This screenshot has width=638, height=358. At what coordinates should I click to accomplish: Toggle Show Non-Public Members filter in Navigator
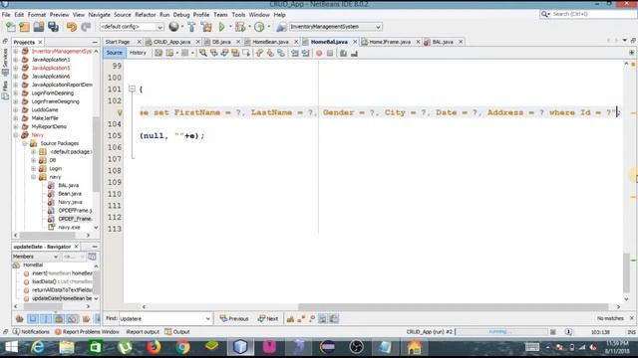(x=59, y=318)
